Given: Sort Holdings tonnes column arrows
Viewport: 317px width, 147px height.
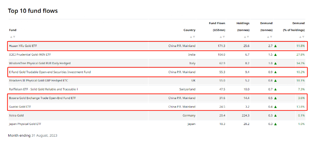Looking at the screenshot, I should pyautogui.click(x=246, y=37).
